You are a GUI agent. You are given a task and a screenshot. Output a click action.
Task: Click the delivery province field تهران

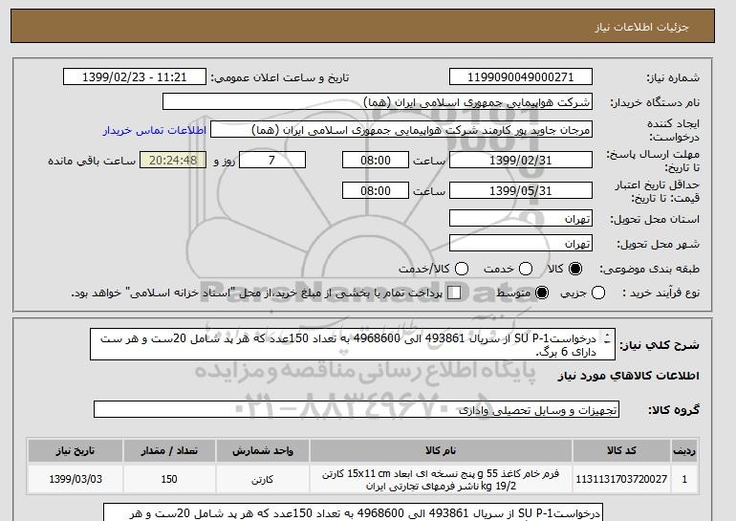(521, 219)
